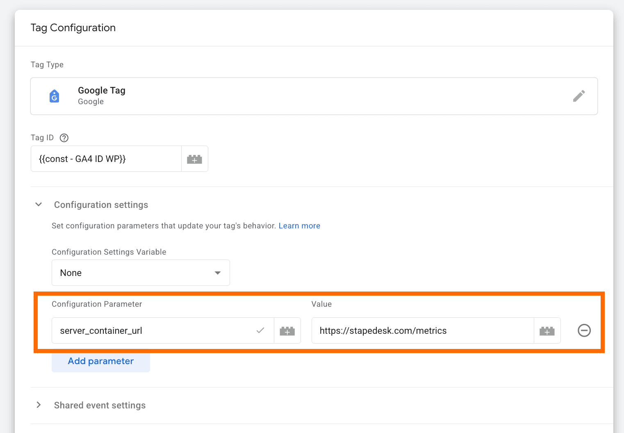Remove the server_container_url parameter row
The height and width of the screenshot is (433, 624).
coord(584,330)
